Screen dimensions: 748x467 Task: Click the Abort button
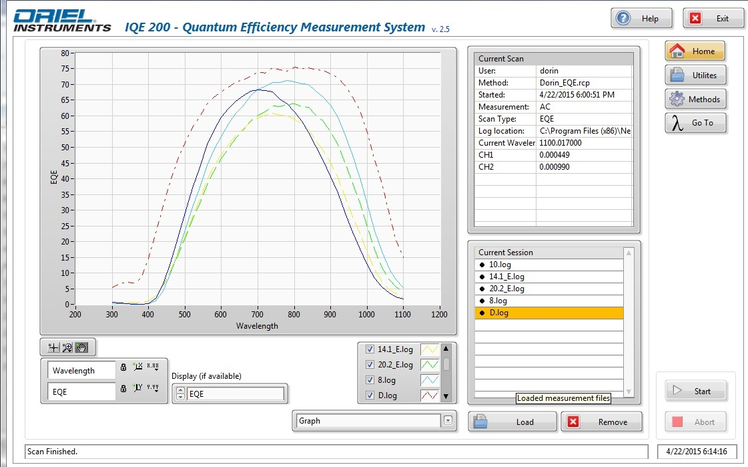tap(695, 422)
